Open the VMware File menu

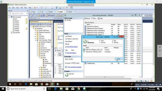click(10, 8)
